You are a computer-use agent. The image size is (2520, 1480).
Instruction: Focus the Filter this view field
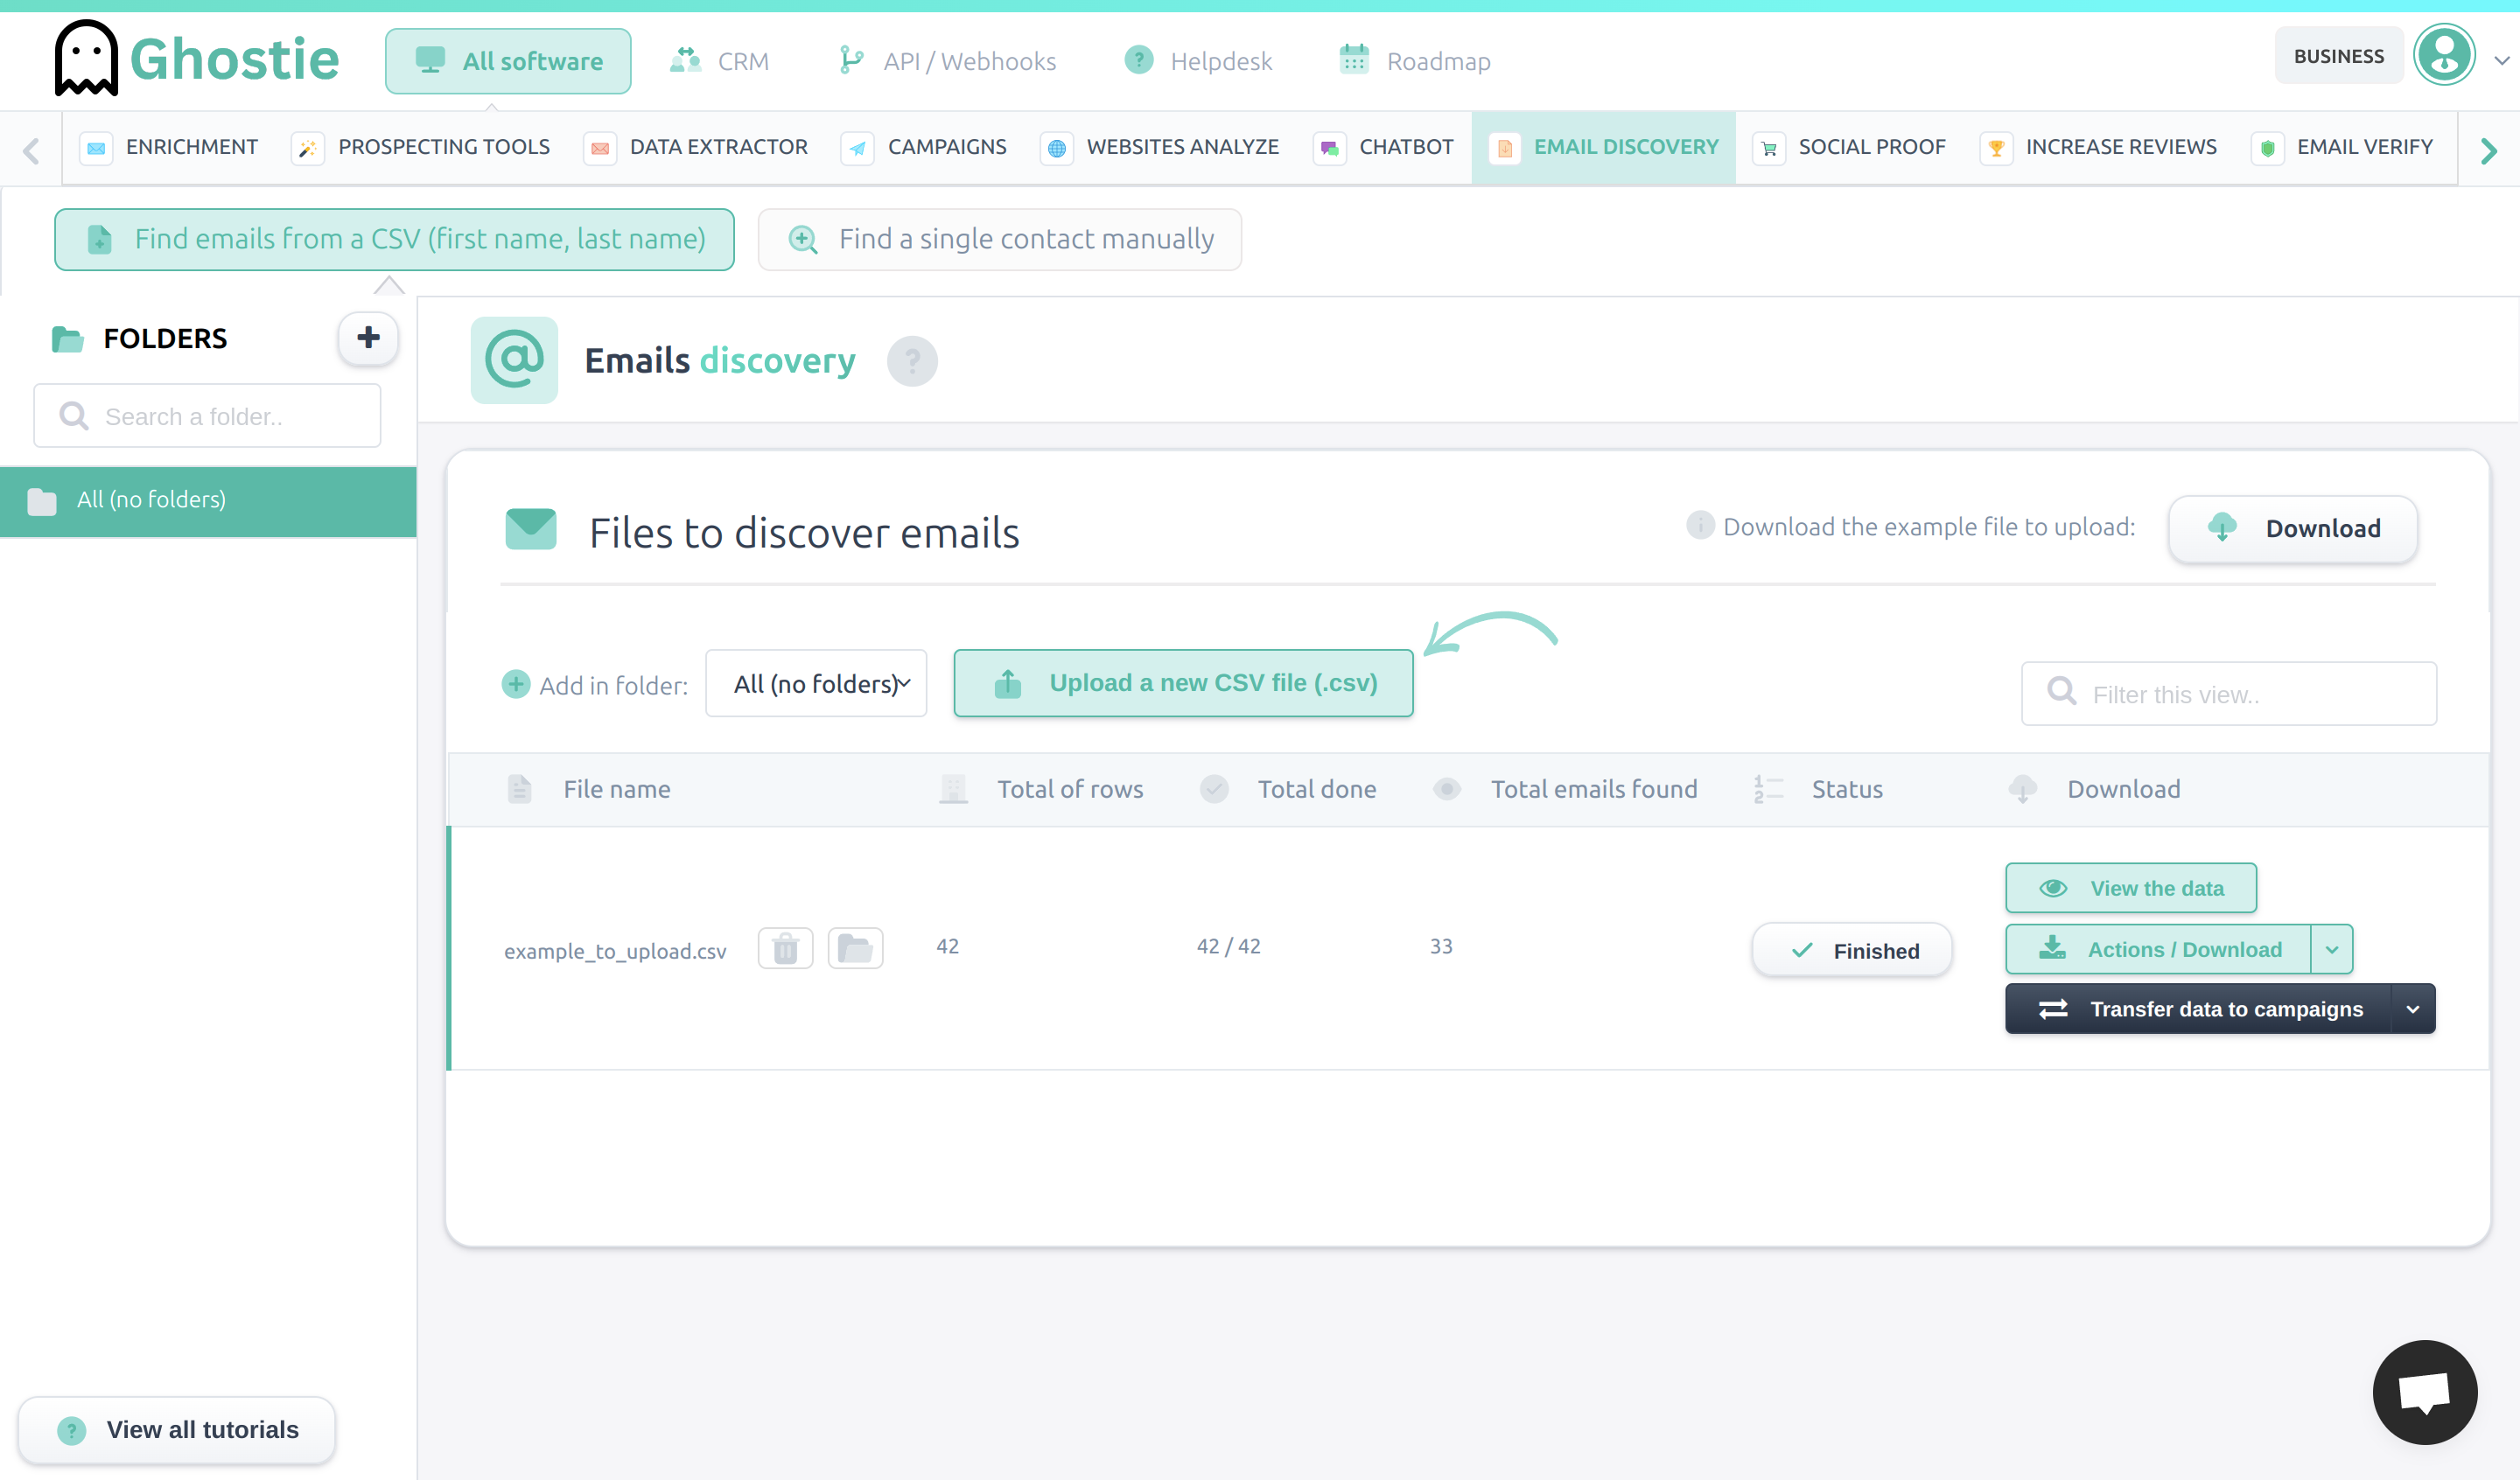pos(2229,693)
